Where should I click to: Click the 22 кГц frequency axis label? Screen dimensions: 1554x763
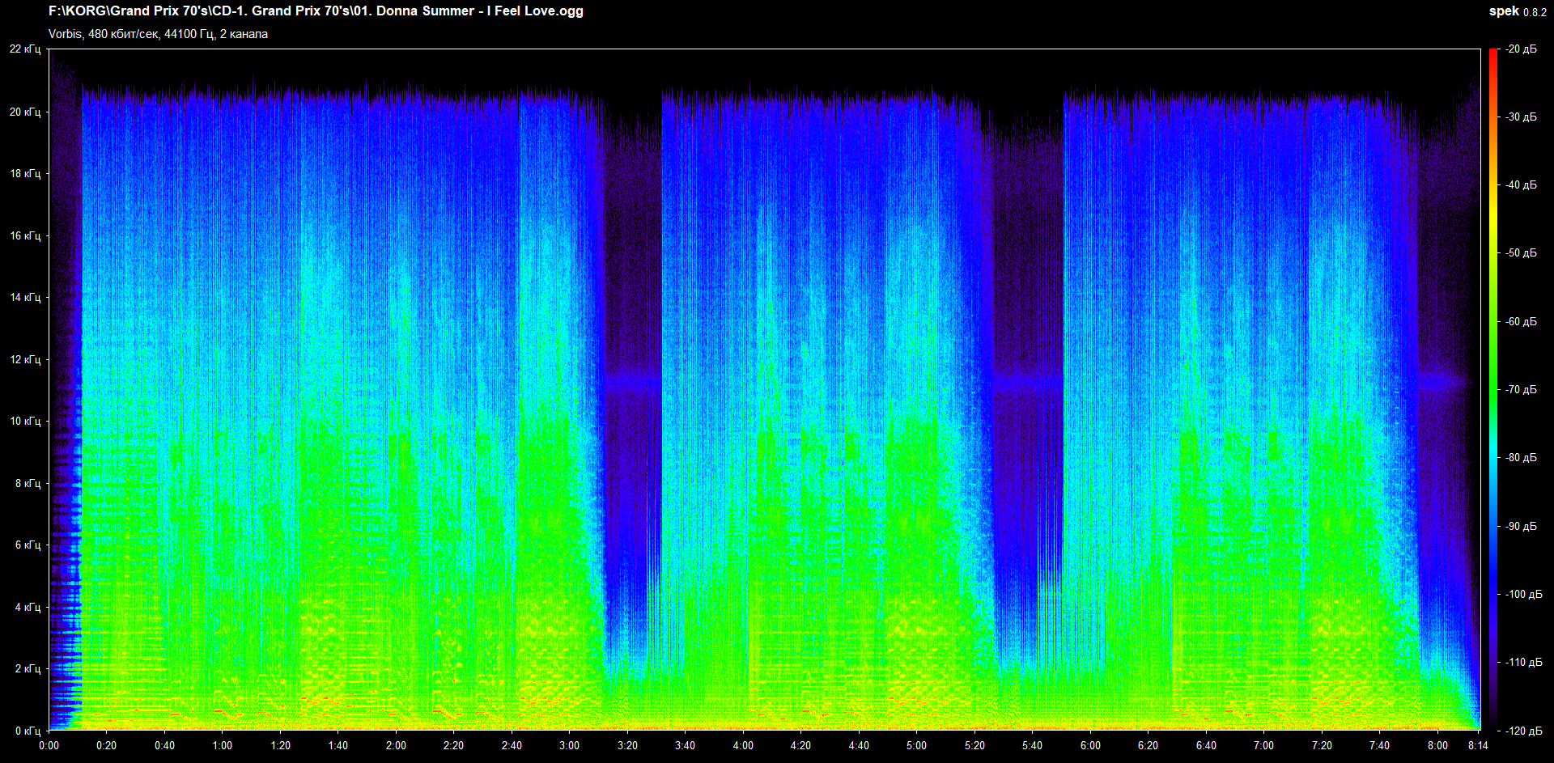point(25,49)
